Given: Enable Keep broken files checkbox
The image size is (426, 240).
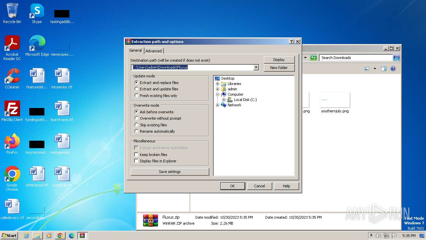Looking at the screenshot, I should (136, 155).
